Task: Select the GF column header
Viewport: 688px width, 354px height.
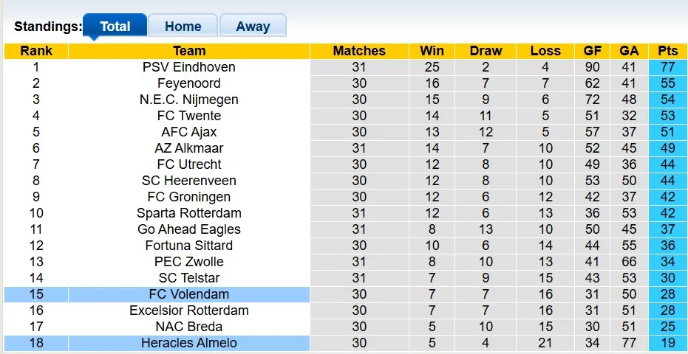Action: point(592,51)
